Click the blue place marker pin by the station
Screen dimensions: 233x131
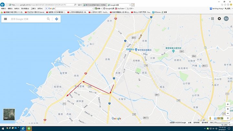[x=136, y=49]
